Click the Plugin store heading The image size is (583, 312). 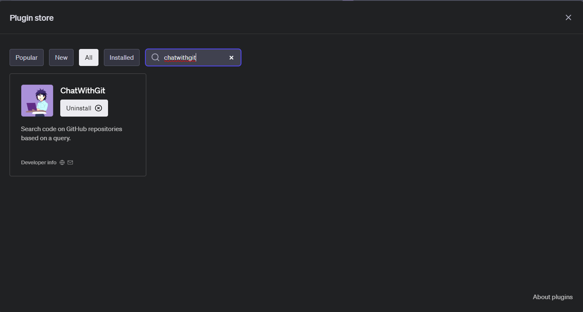(x=32, y=18)
